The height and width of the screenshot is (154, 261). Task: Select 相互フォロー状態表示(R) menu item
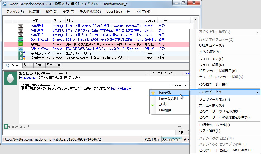(x=225, y=71)
